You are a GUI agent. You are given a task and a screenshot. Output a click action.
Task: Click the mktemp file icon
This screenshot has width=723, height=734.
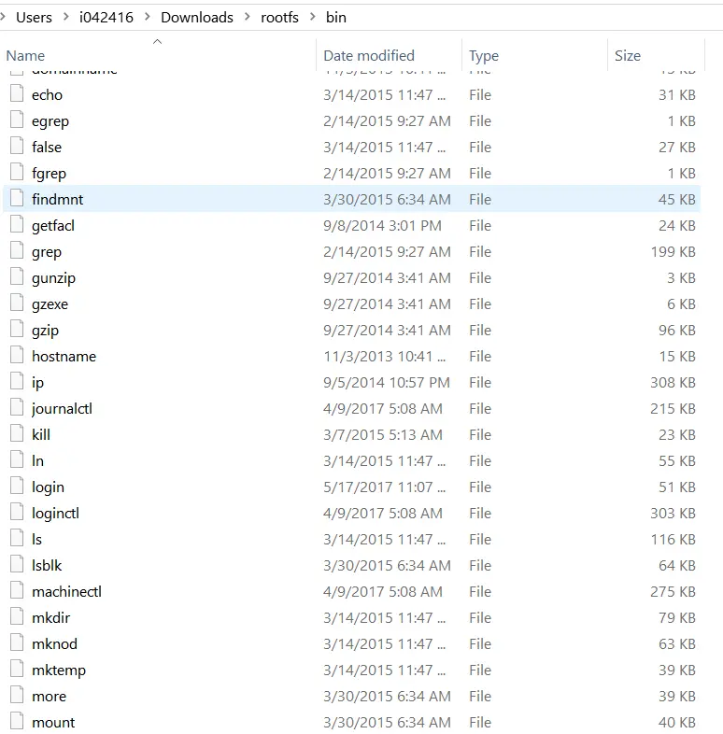pyautogui.click(x=17, y=669)
